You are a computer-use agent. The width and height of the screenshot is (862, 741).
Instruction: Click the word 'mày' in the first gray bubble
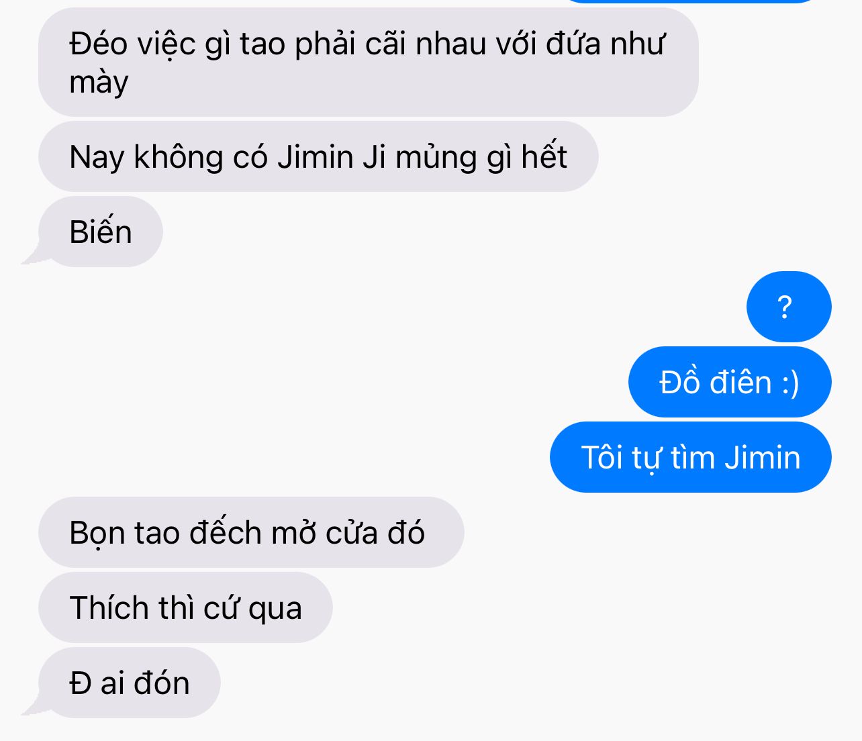pos(99,83)
